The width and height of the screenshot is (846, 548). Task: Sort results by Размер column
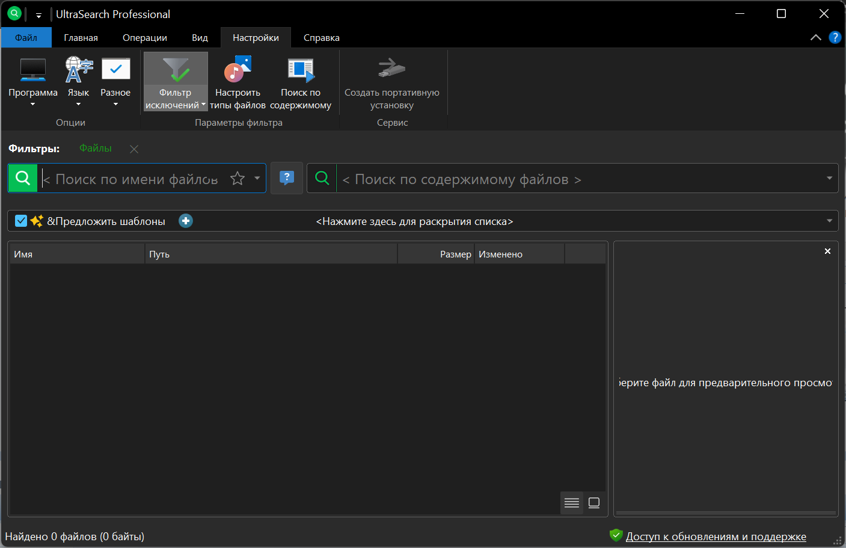coord(436,254)
